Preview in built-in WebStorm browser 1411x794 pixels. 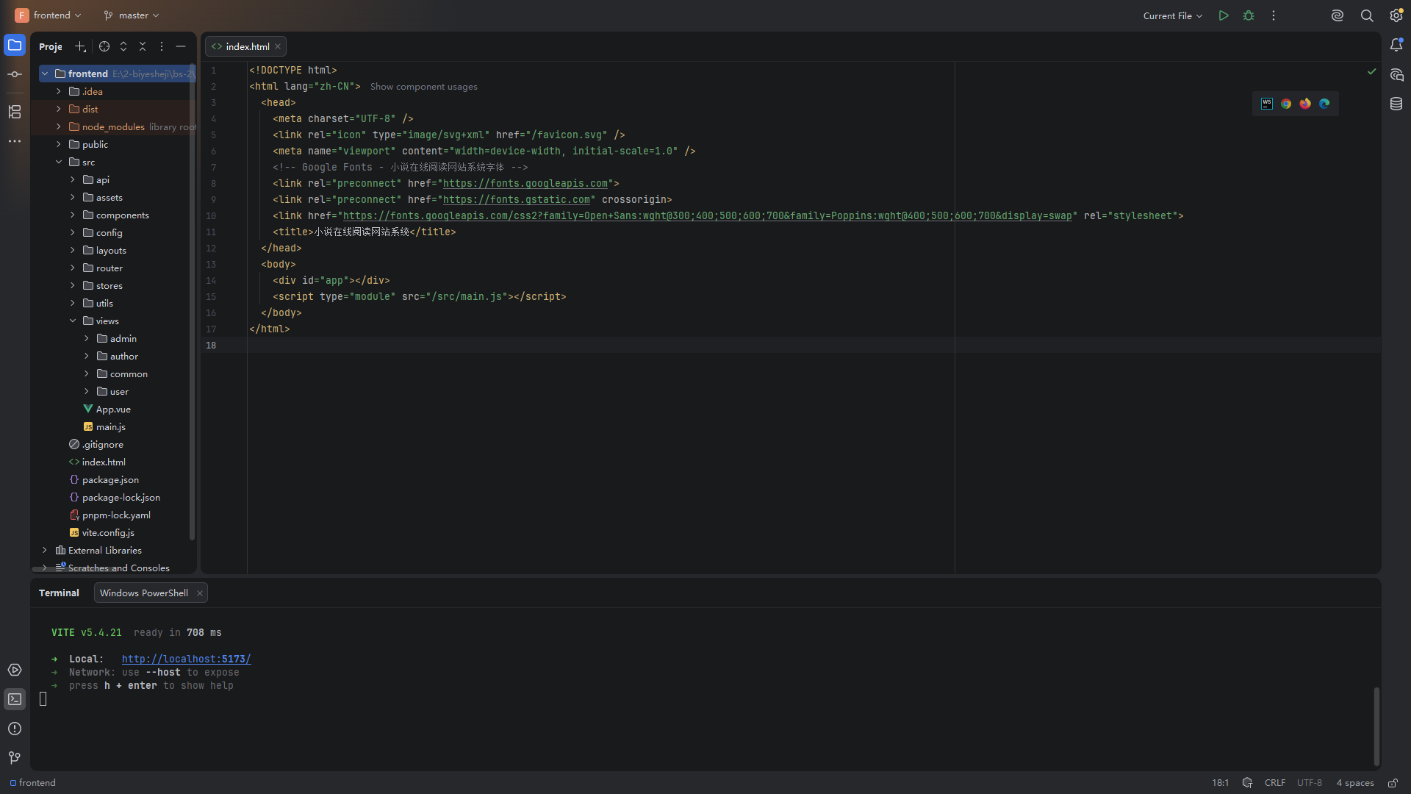pos(1267,104)
